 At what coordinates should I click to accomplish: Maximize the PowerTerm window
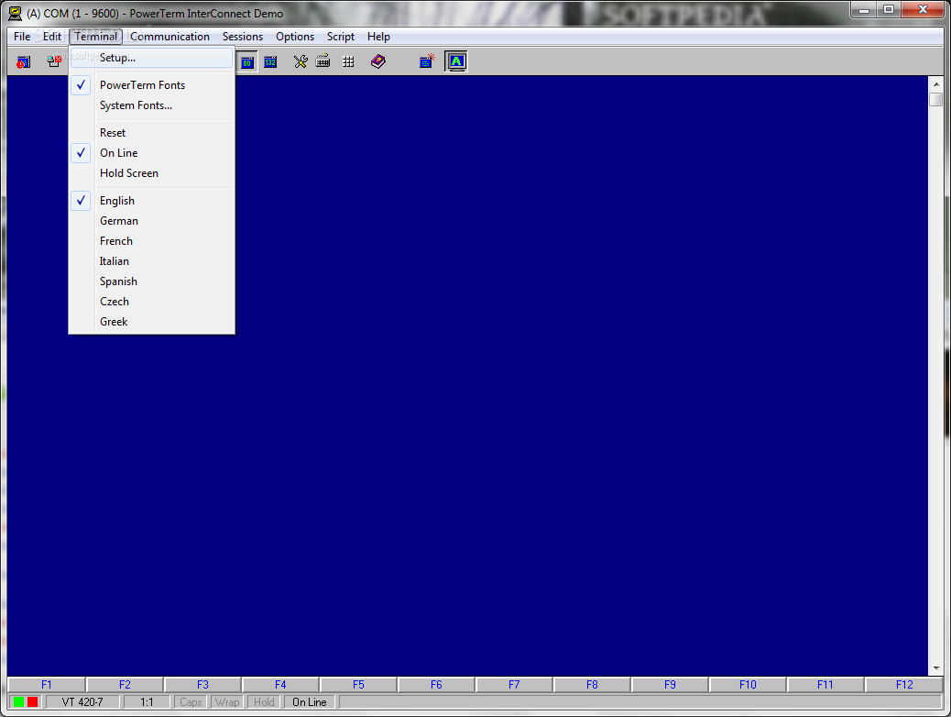[x=889, y=10]
